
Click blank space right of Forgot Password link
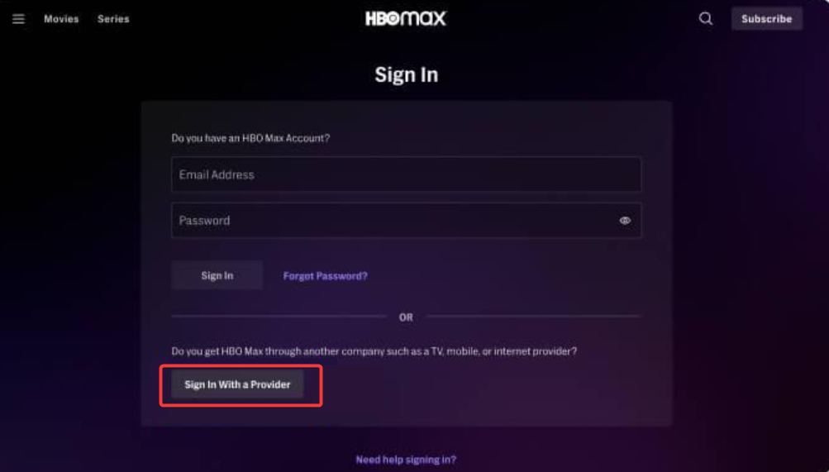(x=504, y=276)
